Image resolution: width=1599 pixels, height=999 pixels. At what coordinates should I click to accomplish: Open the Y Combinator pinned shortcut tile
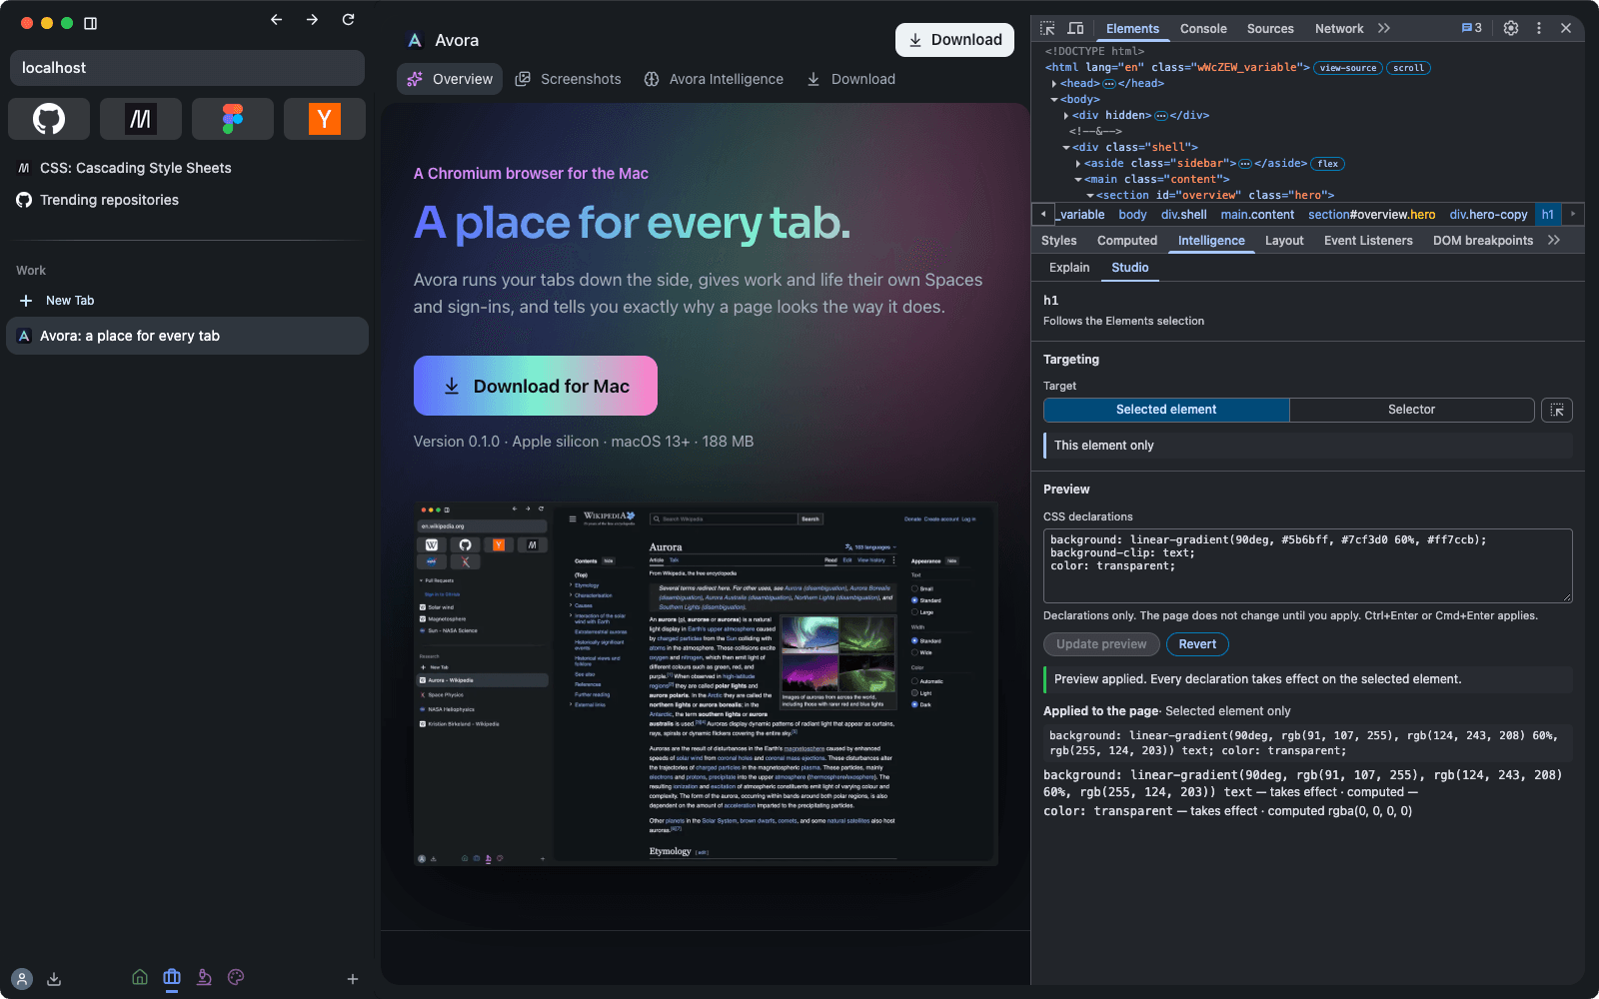[x=324, y=119]
